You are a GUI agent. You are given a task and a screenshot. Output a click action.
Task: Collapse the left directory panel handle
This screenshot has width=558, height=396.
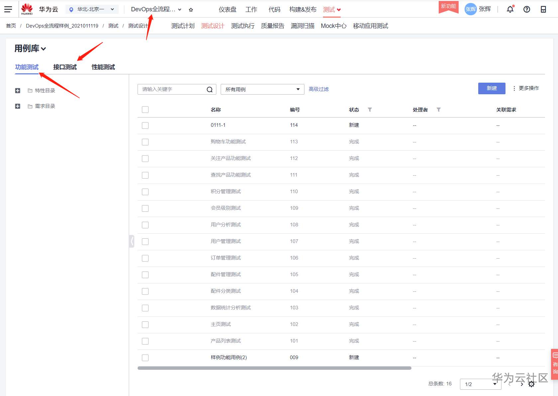pos(132,241)
